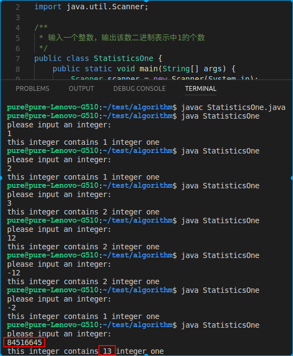Viewport: 293px width, 356px height.
Task: Click the "StatisticsOne" class name on line 7
Action: (x=123, y=58)
